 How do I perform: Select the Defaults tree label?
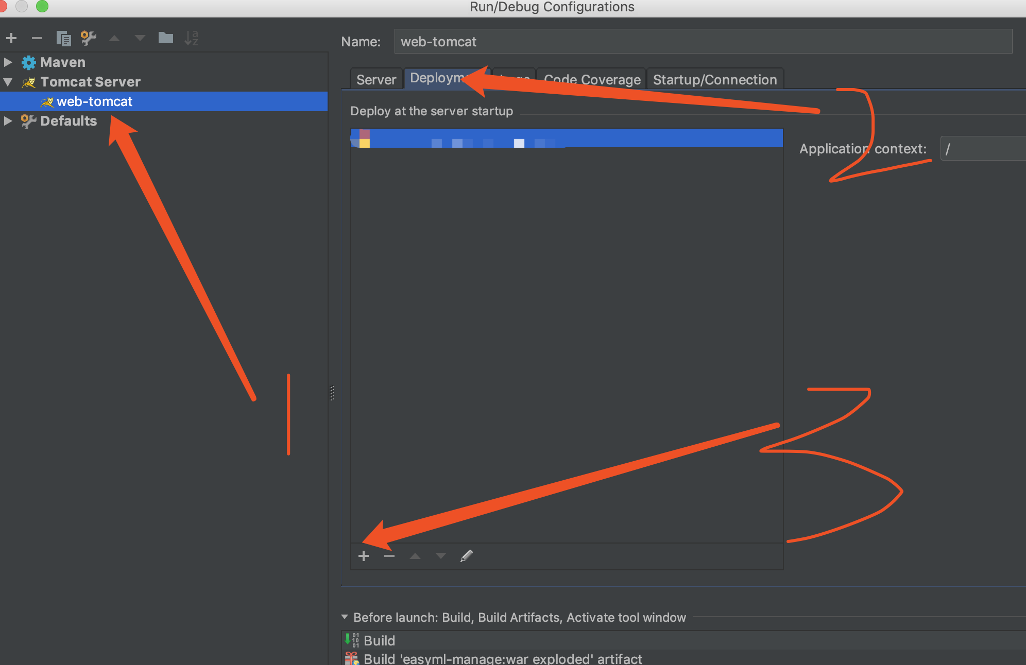click(69, 121)
